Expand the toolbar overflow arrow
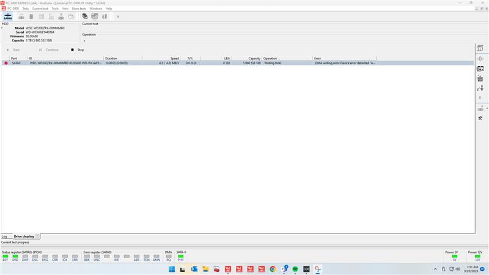Image resolution: width=489 pixels, height=275 pixels. (x=118, y=16)
